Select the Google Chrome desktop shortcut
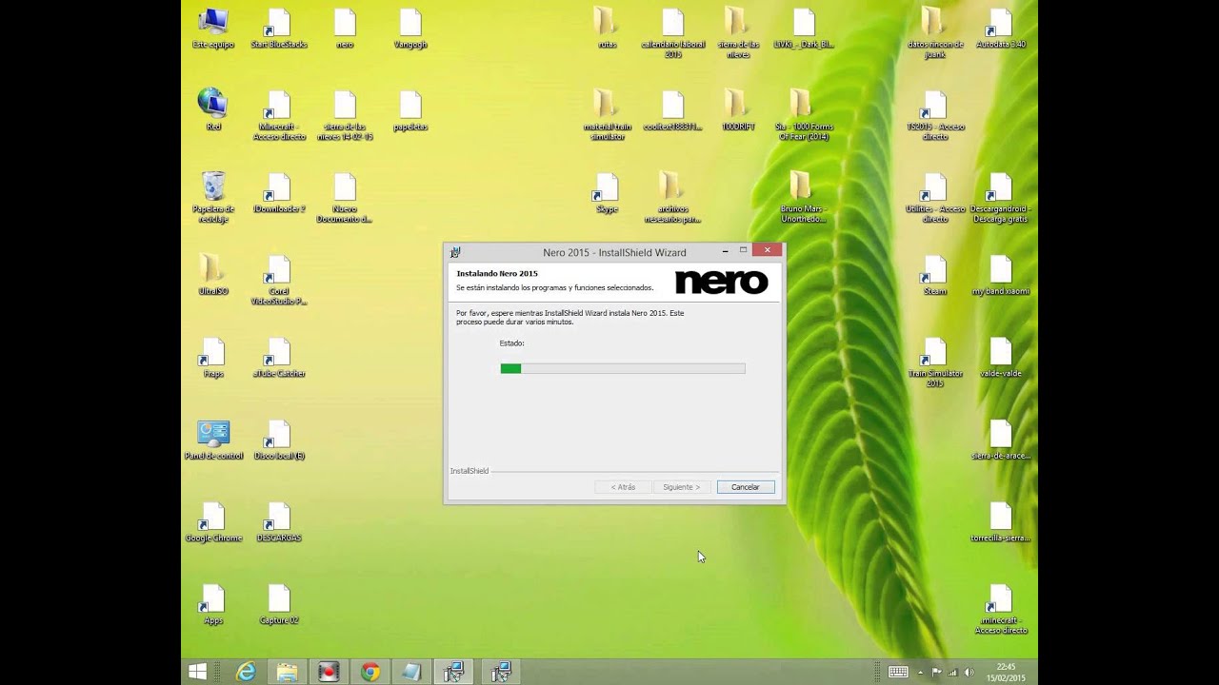This screenshot has width=1219, height=685. [x=213, y=523]
